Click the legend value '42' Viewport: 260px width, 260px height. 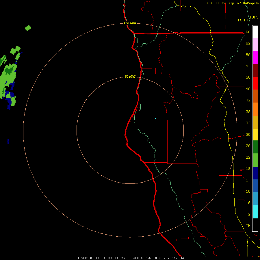click(x=248, y=100)
